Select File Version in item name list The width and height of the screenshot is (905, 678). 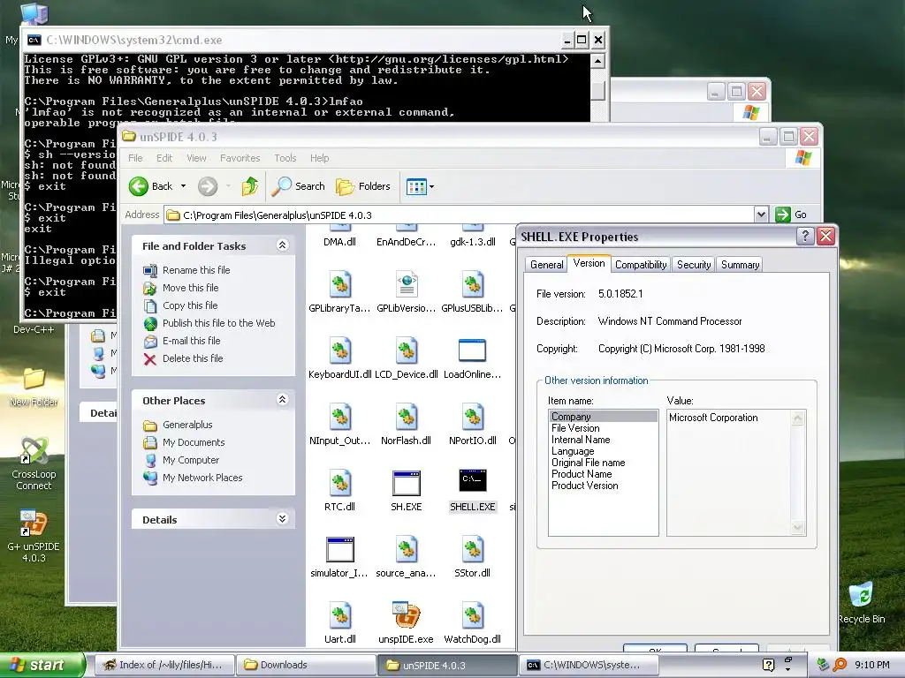click(575, 428)
